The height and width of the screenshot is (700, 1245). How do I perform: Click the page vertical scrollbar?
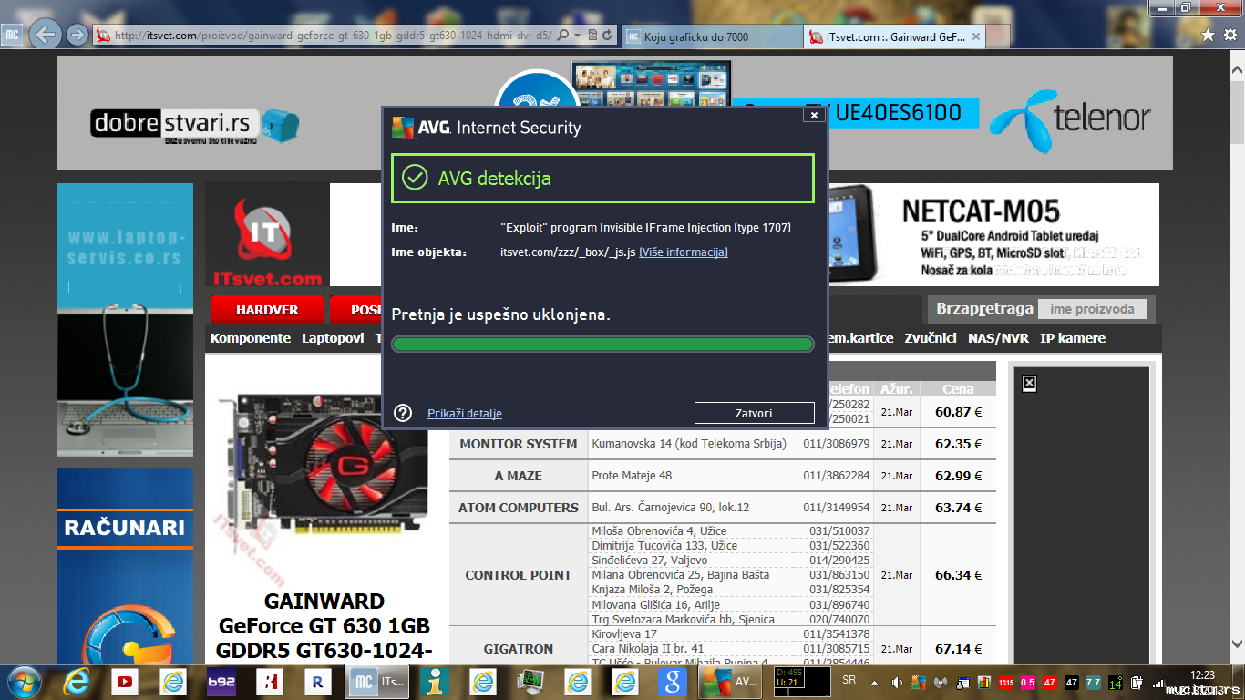(x=1237, y=355)
